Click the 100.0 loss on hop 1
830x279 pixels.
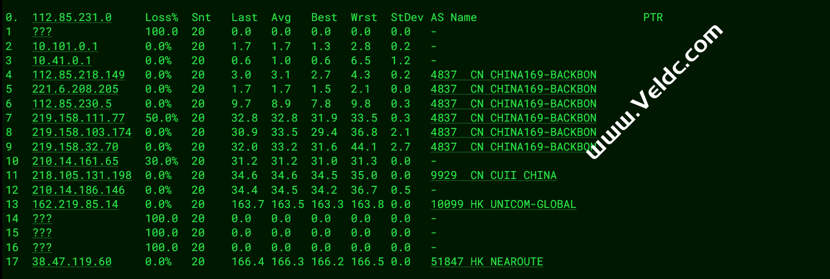coord(161,32)
